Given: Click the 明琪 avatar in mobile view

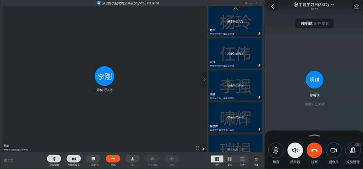Looking at the screenshot, I should point(314,80).
